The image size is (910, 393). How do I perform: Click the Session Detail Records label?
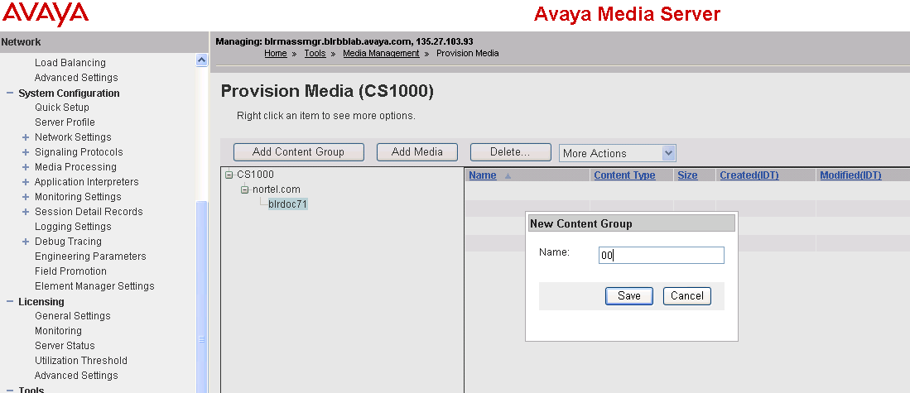coord(89,212)
